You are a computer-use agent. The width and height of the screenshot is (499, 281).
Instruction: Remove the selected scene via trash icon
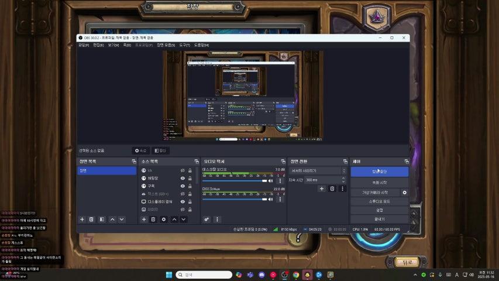tap(91, 220)
